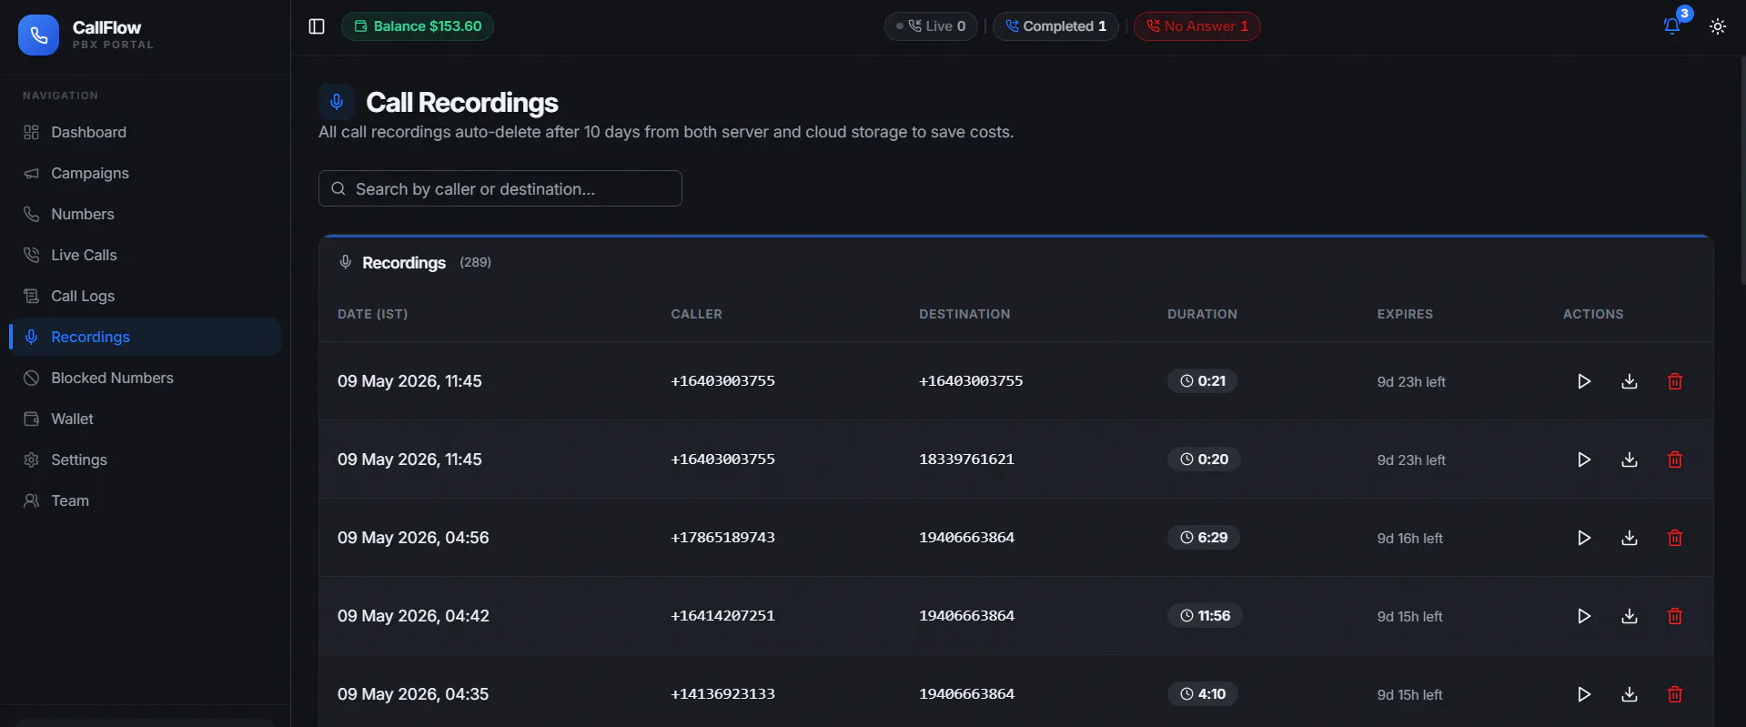Click the Live 0 status pill
Image resolution: width=1746 pixels, height=727 pixels.
931,26
